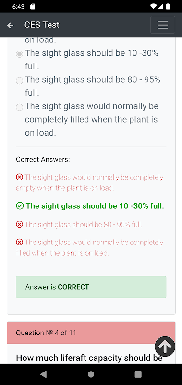
Task: Open the hamburger menu
Action: 163,25
